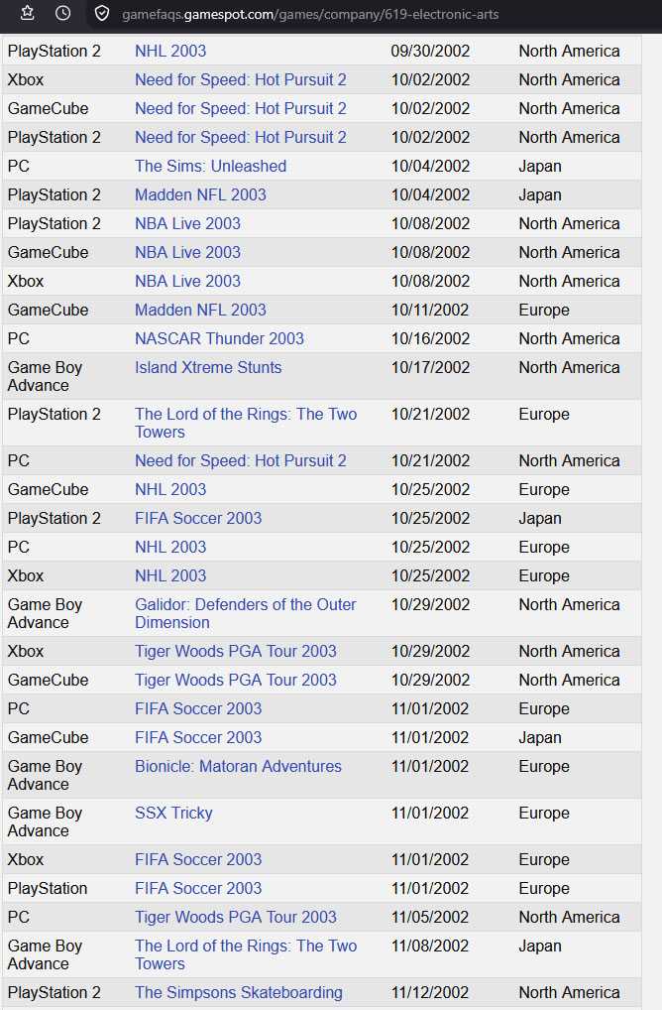Open Need for Speed: Hot Pursuit 2 GameCube link
This screenshot has width=662, height=1010.
tap(241, 108)
